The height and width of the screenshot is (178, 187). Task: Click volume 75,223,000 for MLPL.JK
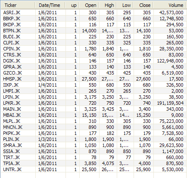pos(171,121)
